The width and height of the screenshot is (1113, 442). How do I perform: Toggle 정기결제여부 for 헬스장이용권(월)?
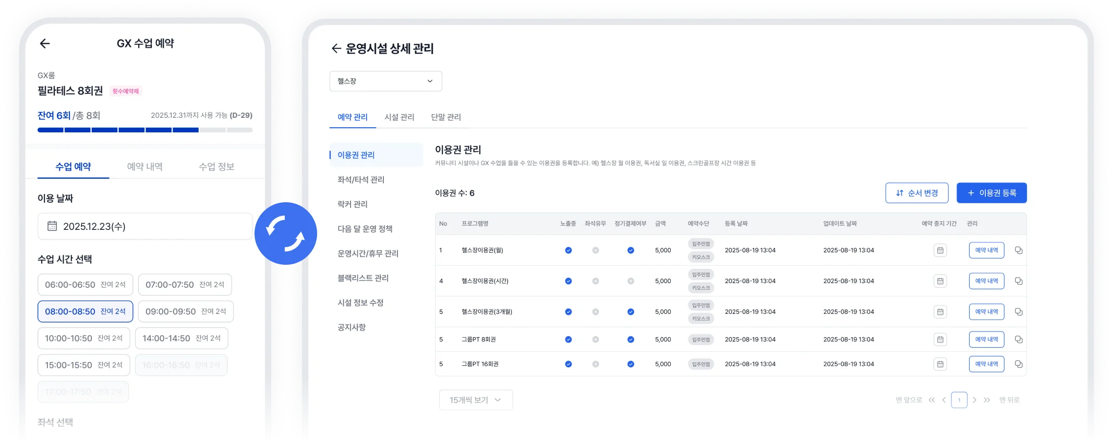631,250
